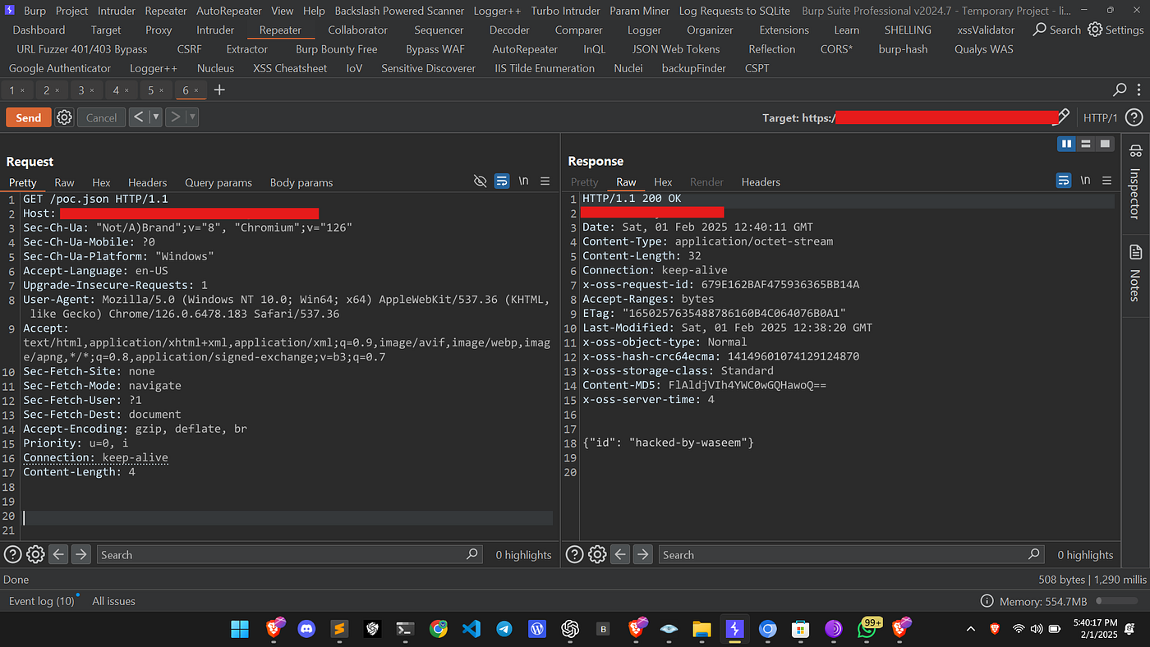This screenshot has width=1150, height=647.
Task: Open the Inspector side panel
Action: (1135, 181)
